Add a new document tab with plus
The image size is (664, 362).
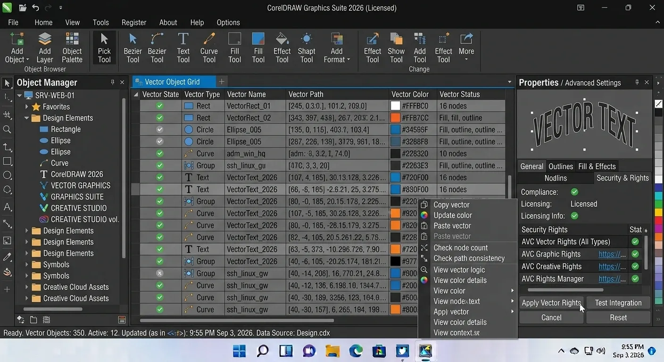click(x=222, y=82)
